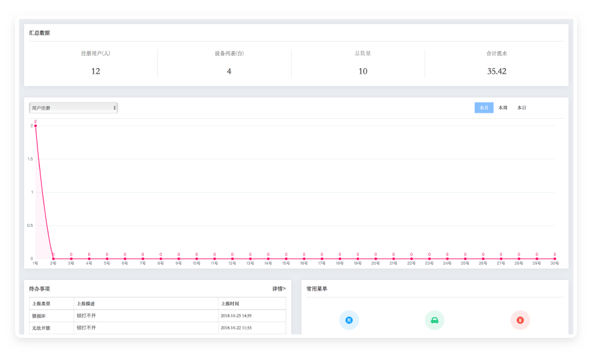Open the green car menu icon

coord(434,320)
